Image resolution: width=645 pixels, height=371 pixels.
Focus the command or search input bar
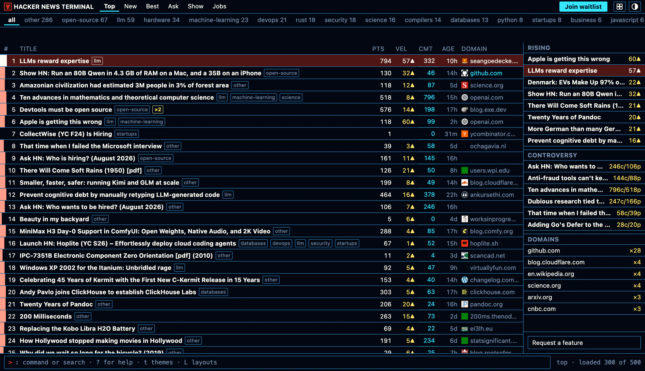(x=277, y=362)
